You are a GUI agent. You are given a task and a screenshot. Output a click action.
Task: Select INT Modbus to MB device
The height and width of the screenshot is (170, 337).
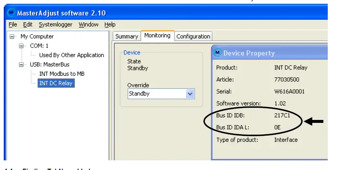[x=62, y=74]
